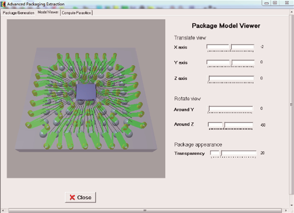Click the left arrow of the horizontal scrollbar
The width and height of the screenshot is (294, 213).
3,210
